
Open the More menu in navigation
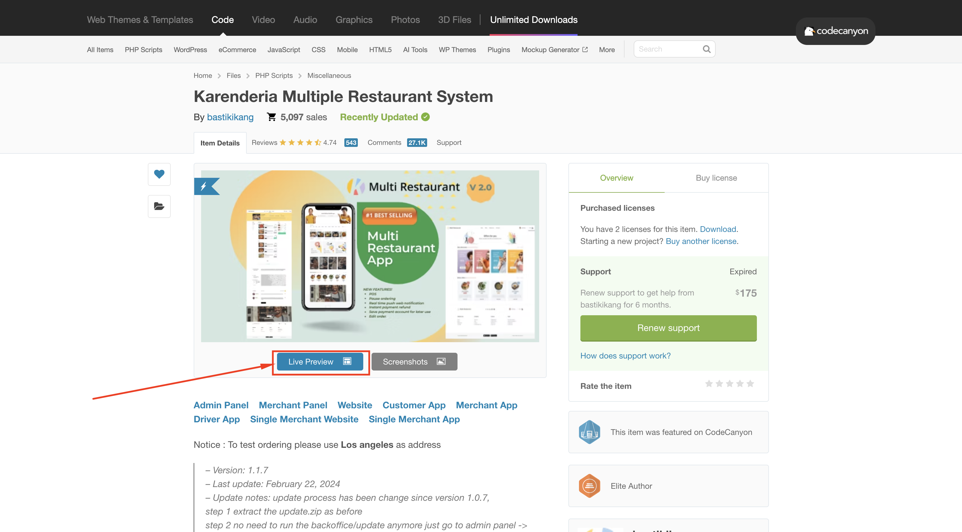pos(606,50)
